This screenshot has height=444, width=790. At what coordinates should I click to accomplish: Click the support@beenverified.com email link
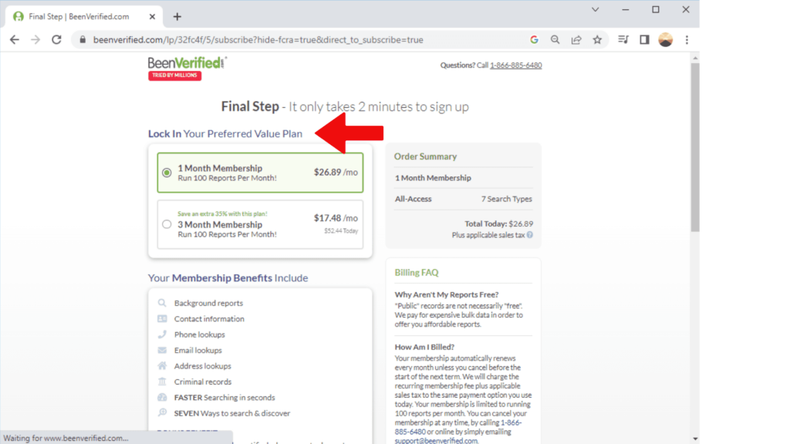pos(436,440)
